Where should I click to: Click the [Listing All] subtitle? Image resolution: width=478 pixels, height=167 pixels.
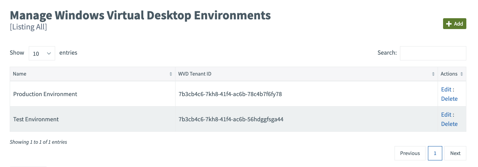(x=28, y=27)
